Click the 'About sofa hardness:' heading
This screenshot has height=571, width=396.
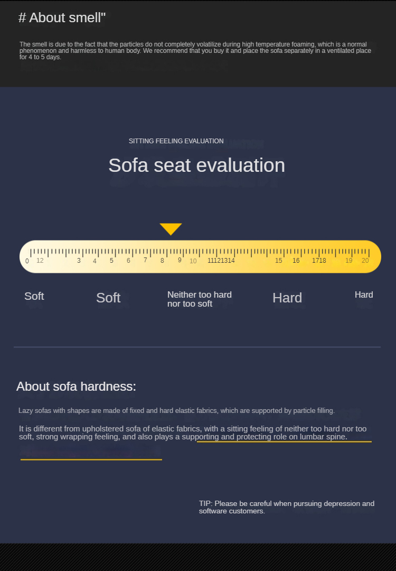coord(76,386)
